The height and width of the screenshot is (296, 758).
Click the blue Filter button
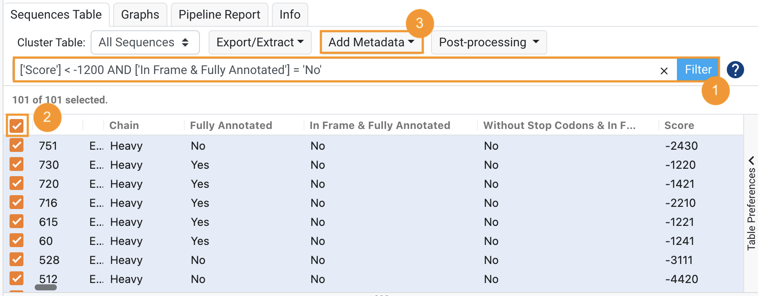(698, 70)
